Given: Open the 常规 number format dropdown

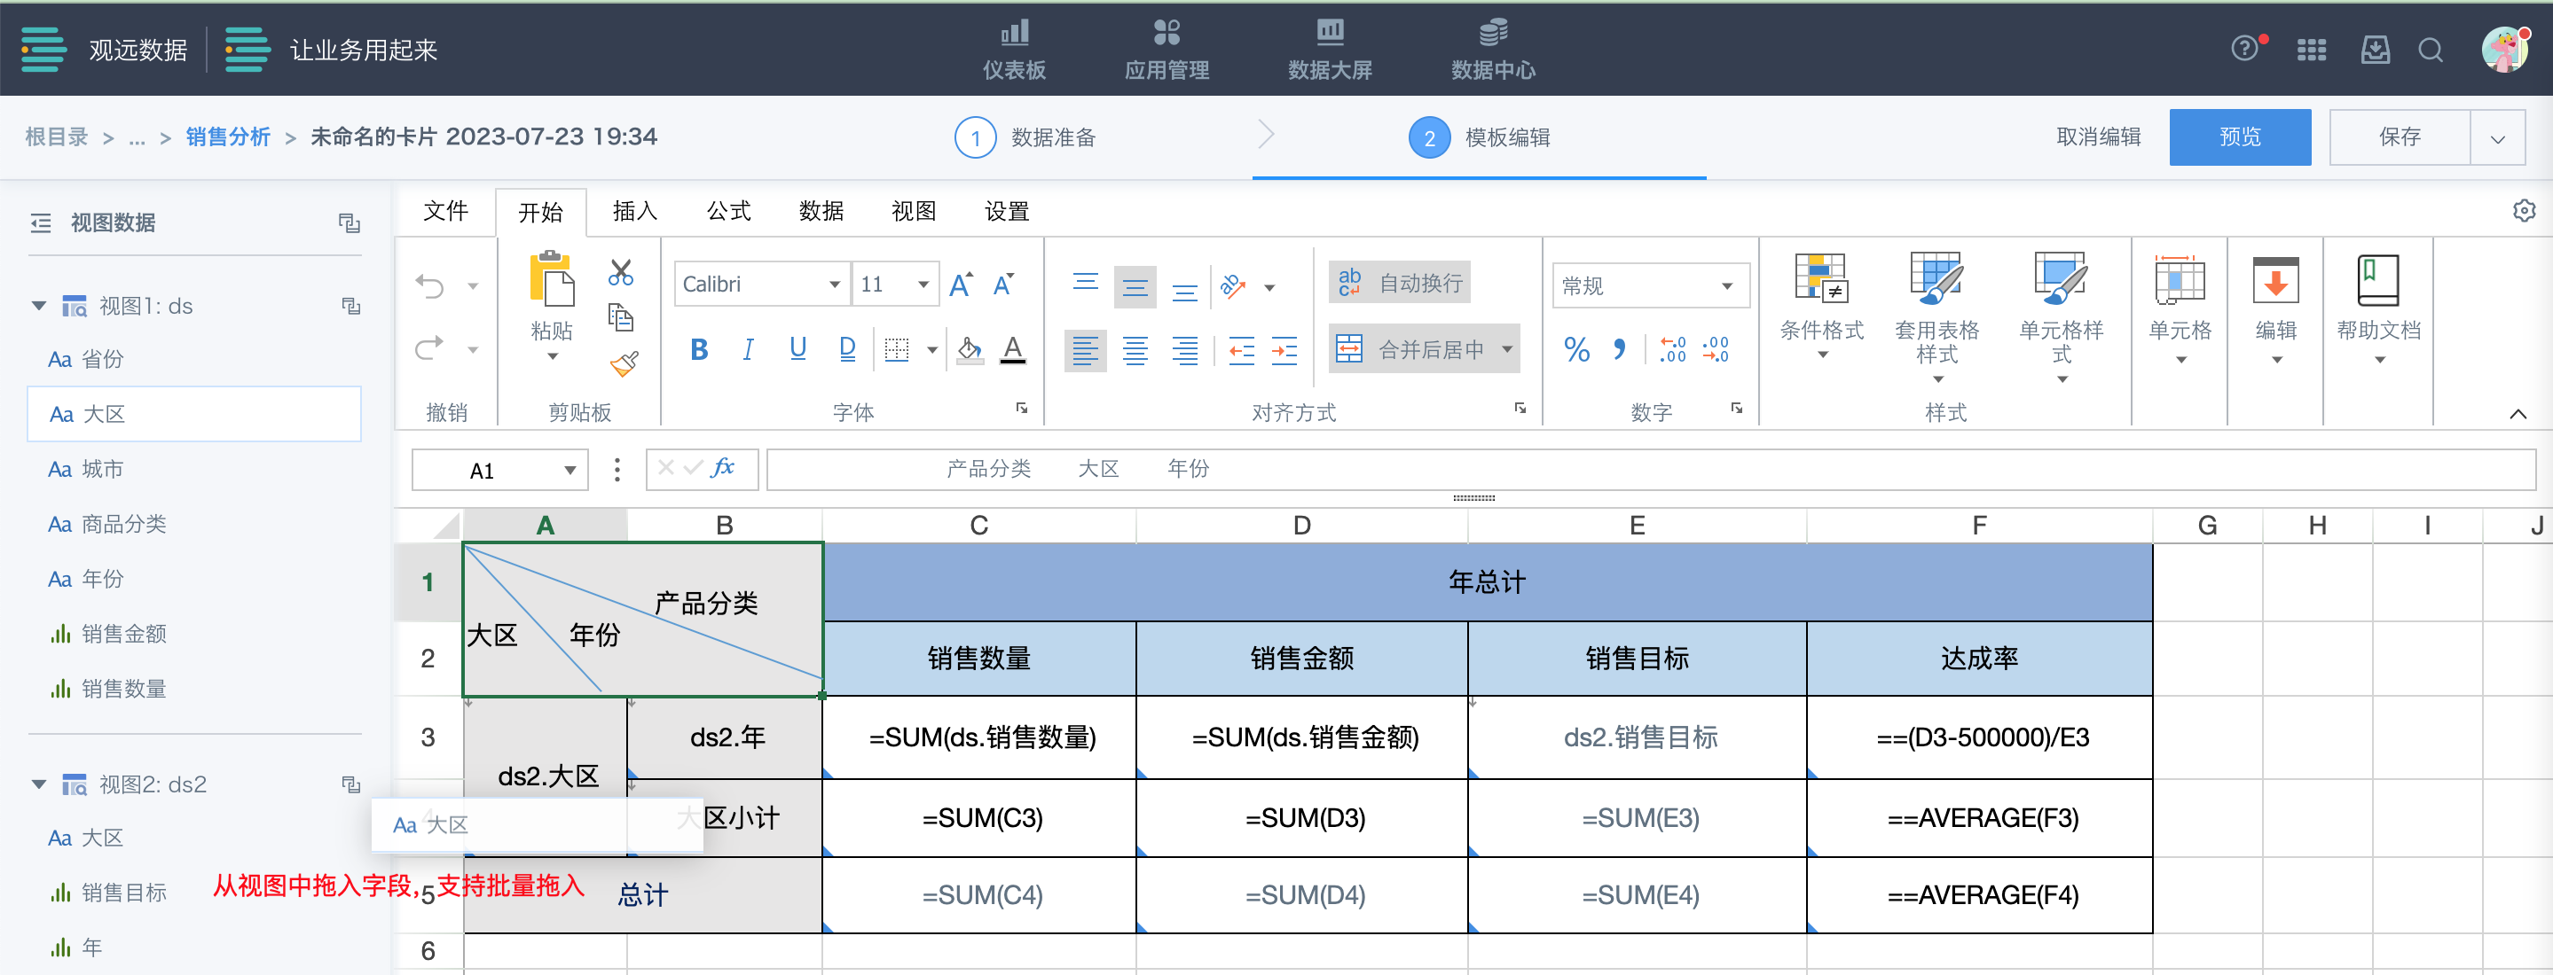Looking at the screenshot, I should point(1726,286).
